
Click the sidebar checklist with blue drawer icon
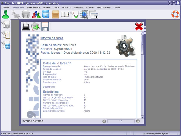click(6, 45)
